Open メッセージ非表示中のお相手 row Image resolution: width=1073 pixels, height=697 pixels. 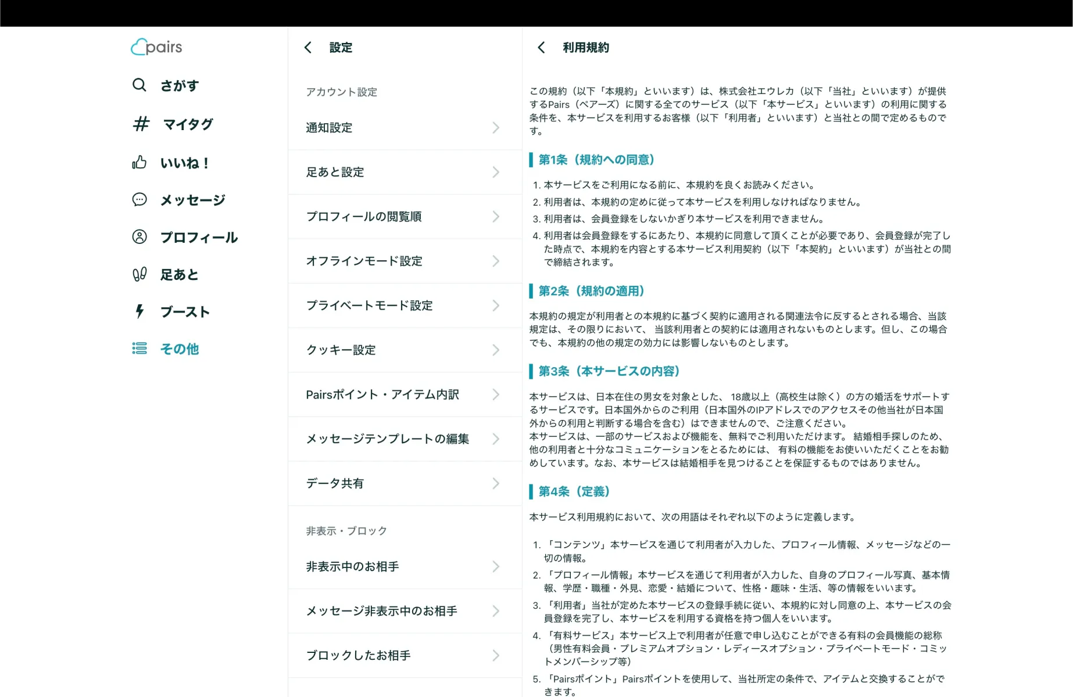(405, 611)
